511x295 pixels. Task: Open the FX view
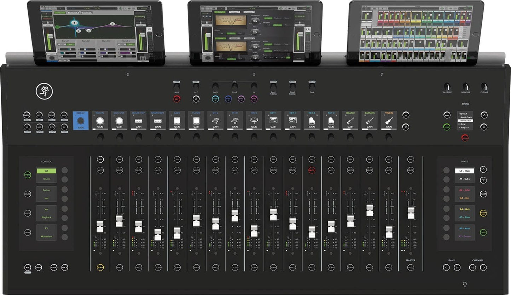(64, 127)
